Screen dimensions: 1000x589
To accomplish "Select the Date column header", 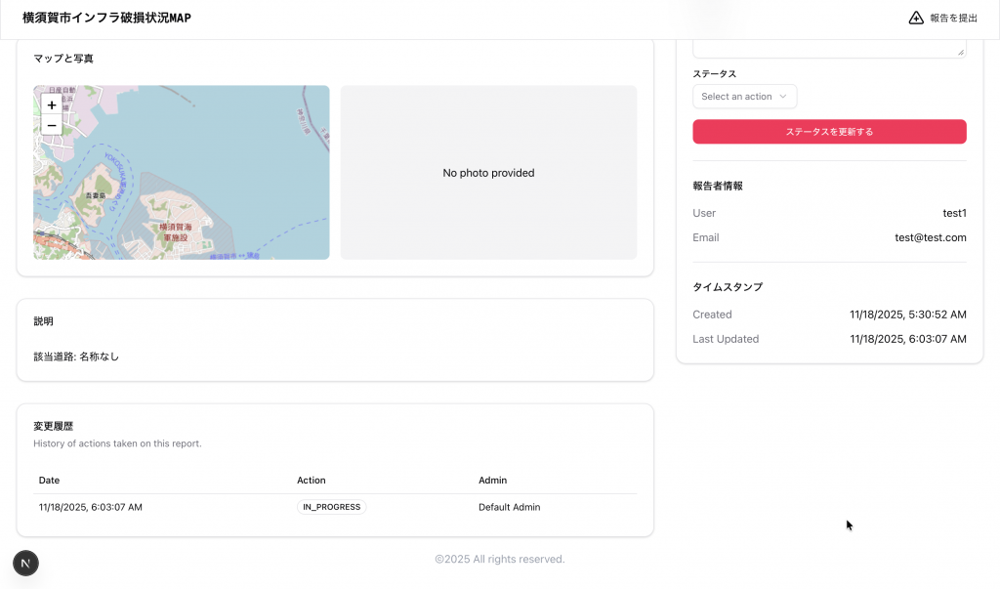I will pyautogui.click(x=49, y=481).
